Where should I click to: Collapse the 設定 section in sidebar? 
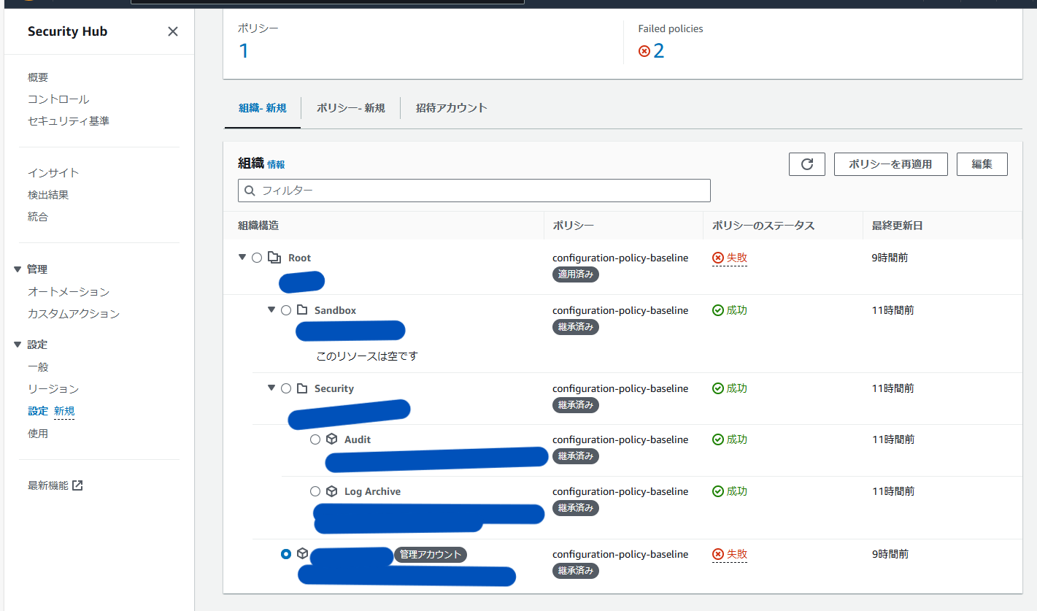(18, 345)
